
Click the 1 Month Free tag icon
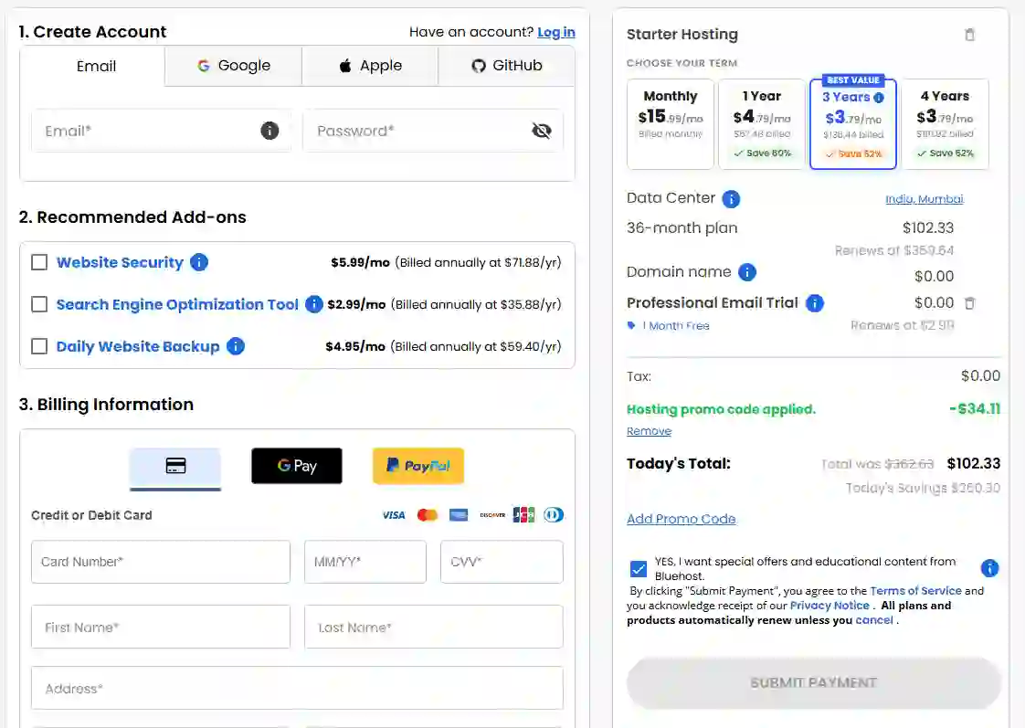click(631, 325)
